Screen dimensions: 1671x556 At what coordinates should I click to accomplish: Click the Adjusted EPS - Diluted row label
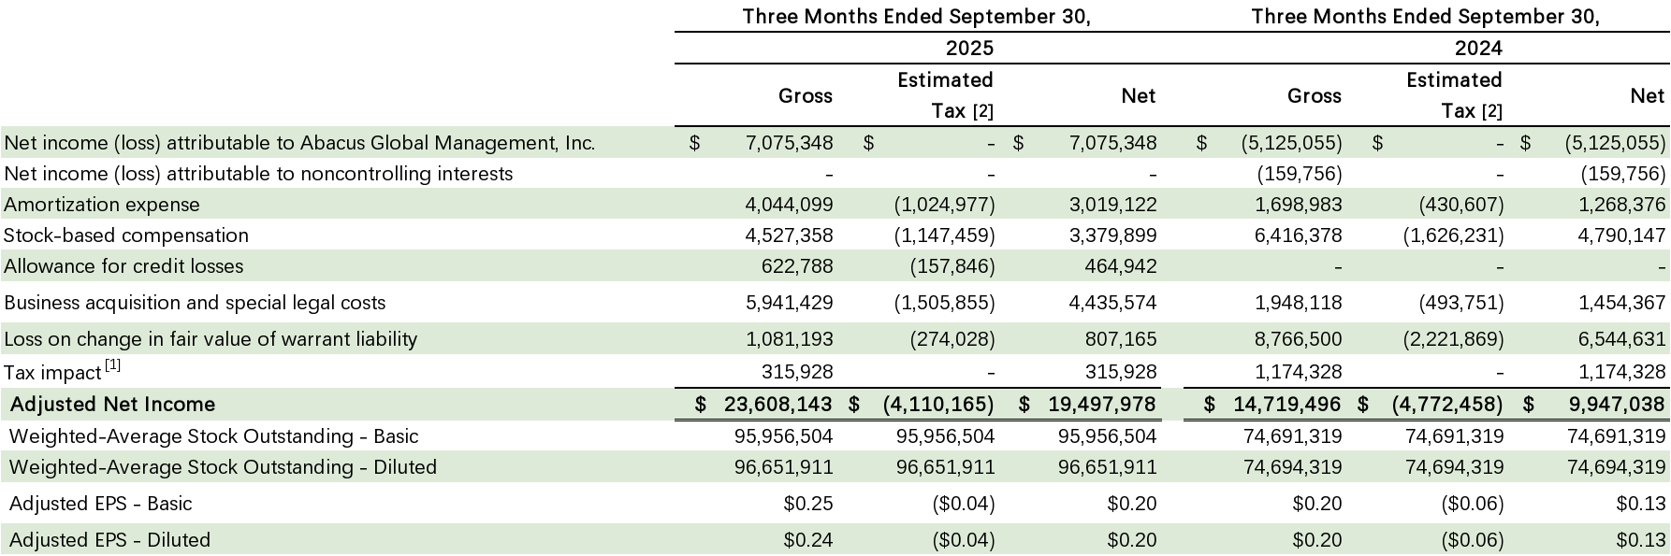109,540
